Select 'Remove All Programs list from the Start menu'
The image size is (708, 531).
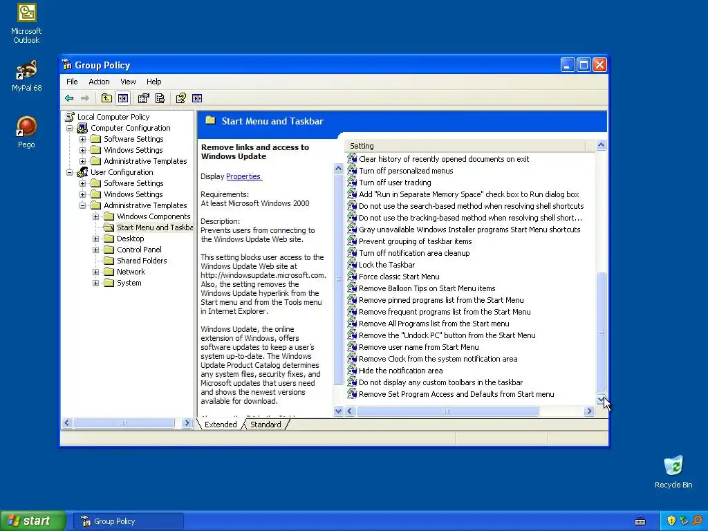[x=434, y=324]
